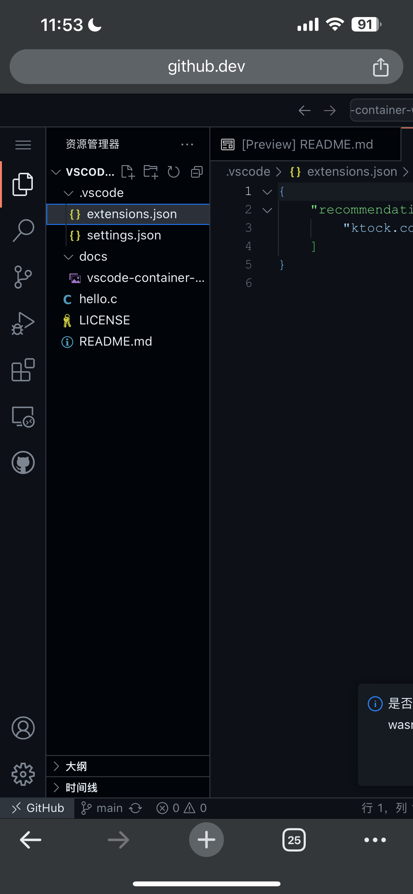Click the New Folder icon in explorer

point(151,172)
